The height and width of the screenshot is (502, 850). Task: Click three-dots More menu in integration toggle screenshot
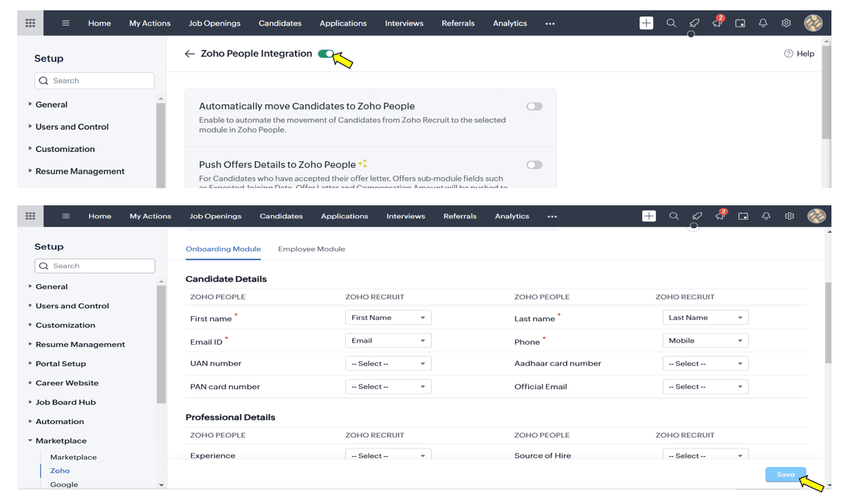[x=549, y=23]
